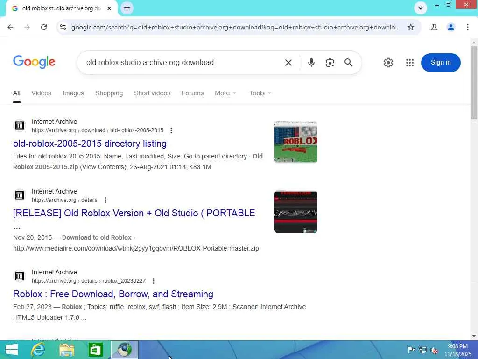Clear the search query text
478x359 pixels.
point(288,63)
